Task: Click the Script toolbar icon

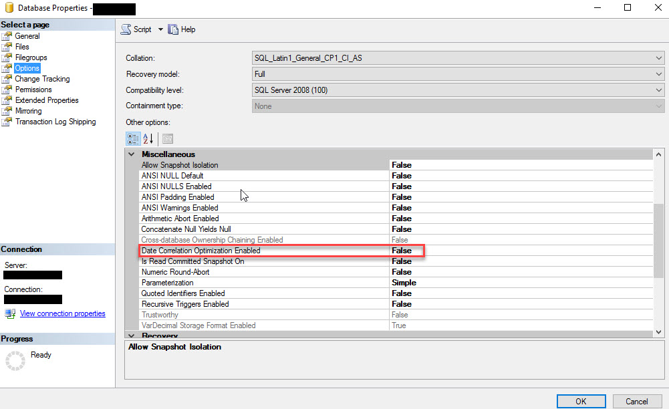Action: [x=126, y=29]
